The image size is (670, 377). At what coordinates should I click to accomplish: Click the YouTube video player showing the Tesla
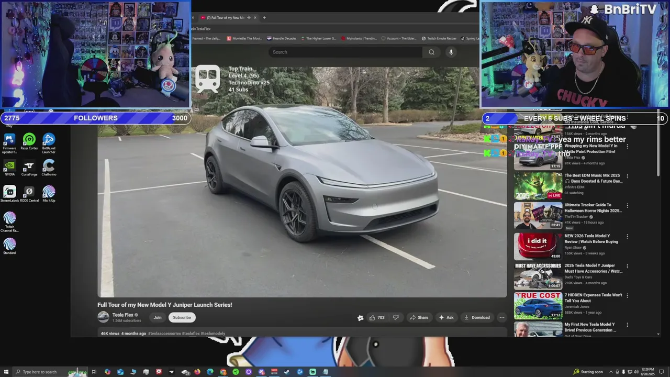[x=302, y=182]
